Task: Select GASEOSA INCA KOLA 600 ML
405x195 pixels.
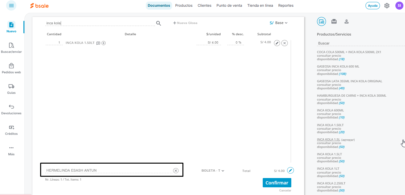Action: click(338, 67)
